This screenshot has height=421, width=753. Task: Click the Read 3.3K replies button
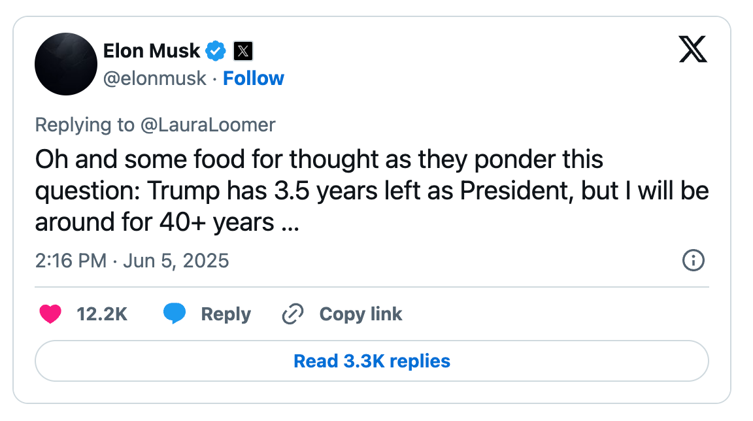(372, 361)
